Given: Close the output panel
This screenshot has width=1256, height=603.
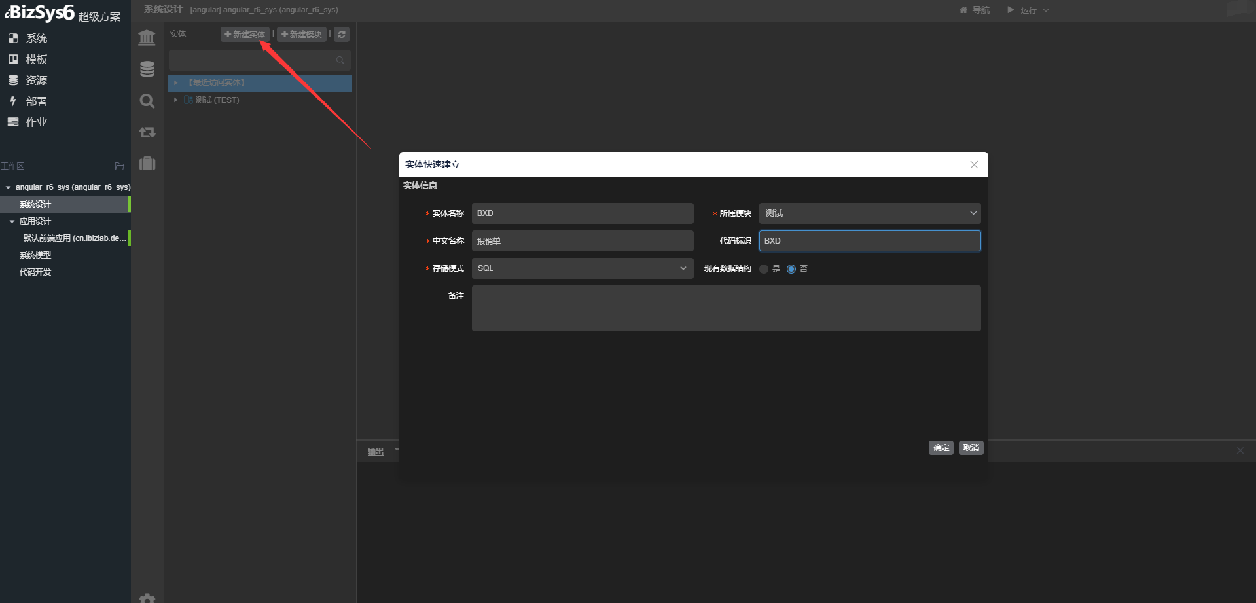Looking at the screenshot, I should coord(1240,450).
